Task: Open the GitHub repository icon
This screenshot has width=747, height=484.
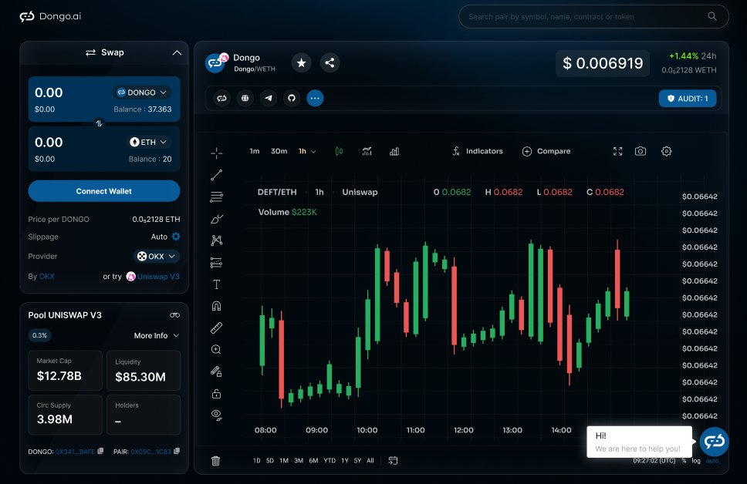Action: point(292,98)
